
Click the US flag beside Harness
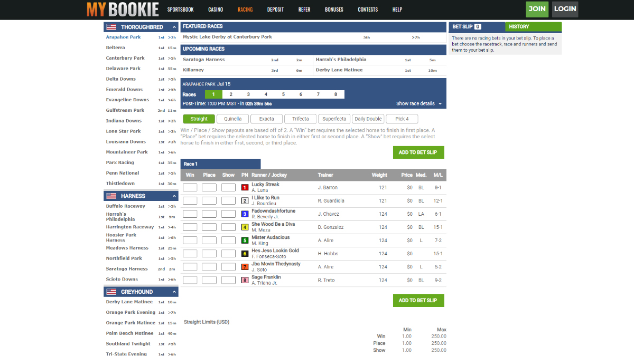point(111,196)
